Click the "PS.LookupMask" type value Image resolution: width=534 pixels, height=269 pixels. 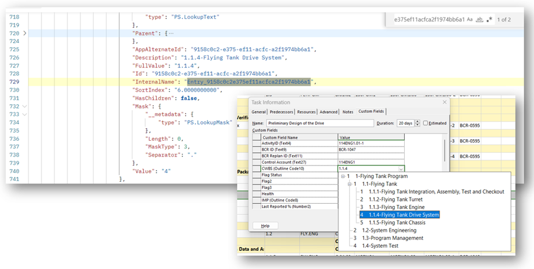coord(209,122)
